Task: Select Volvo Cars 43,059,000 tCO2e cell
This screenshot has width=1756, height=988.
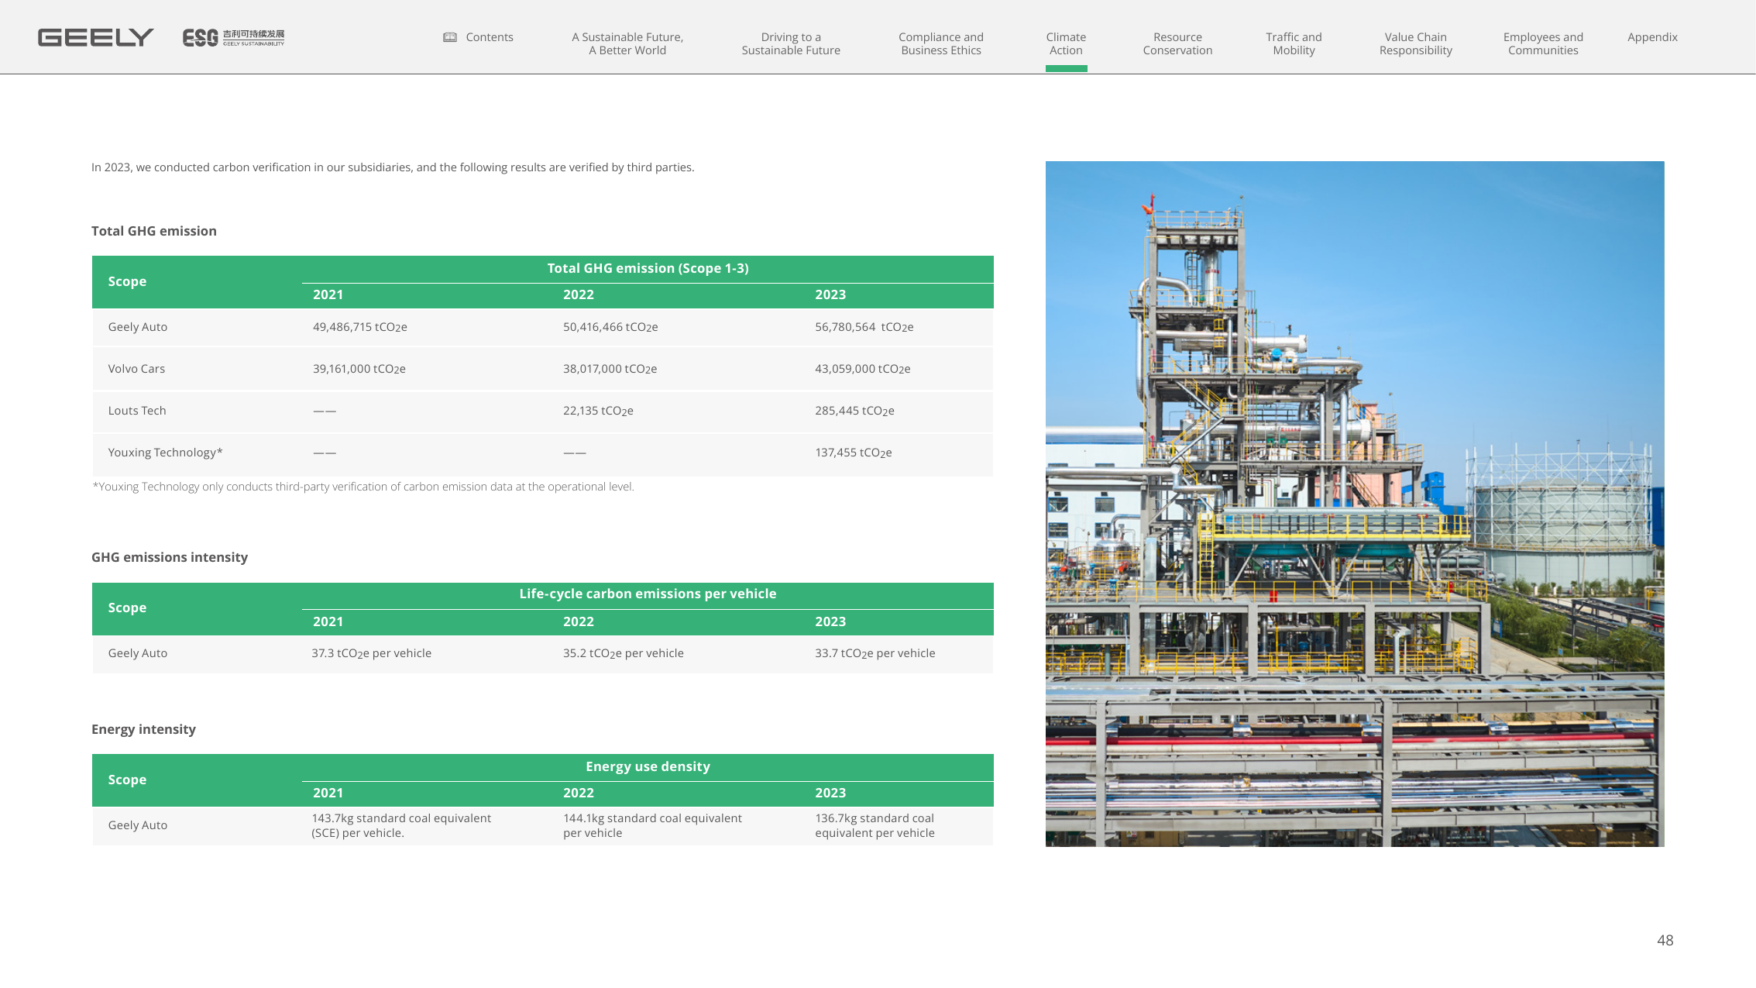Action: [x=862, y=369]
